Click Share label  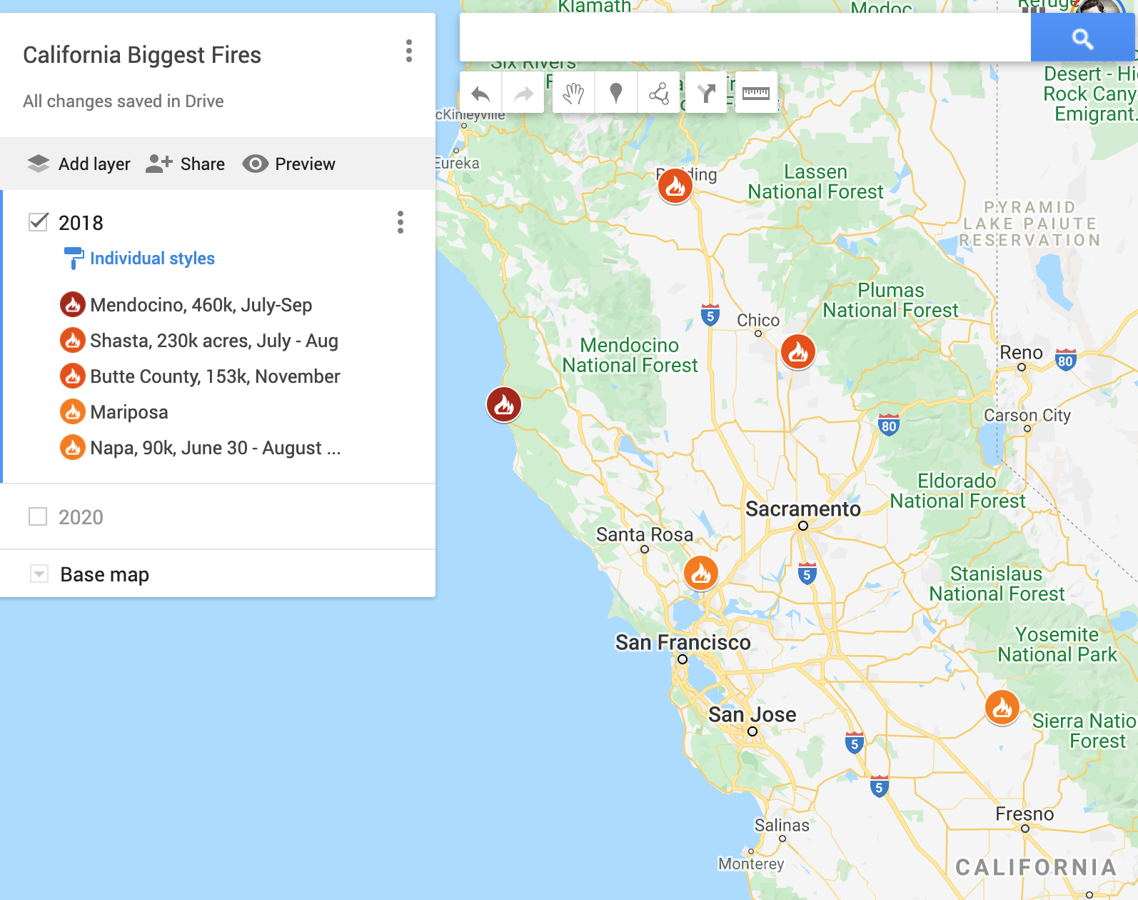point(203,164)
